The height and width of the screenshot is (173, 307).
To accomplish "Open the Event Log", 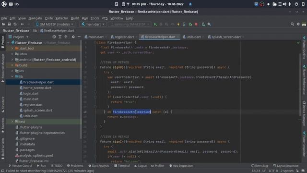I will pyautogui.click(x=260, y=166).
